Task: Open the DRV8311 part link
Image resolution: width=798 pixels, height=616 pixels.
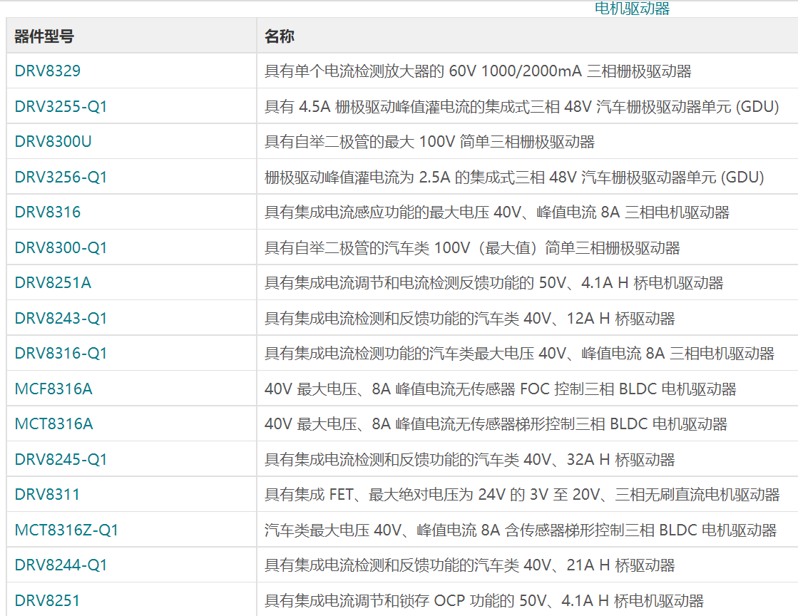Action: [47, 495]
